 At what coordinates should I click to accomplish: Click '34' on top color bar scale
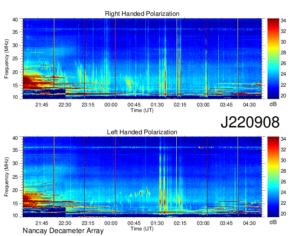pos(283,21)
